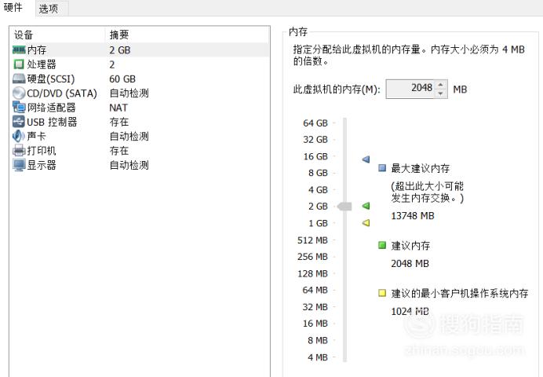Select the 网络适配器 device row
Viewport: 543px width, 377px height.
click(140, 108)
